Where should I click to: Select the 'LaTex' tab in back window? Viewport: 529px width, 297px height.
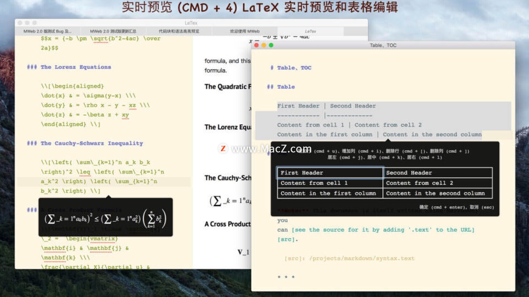[311, 31]
